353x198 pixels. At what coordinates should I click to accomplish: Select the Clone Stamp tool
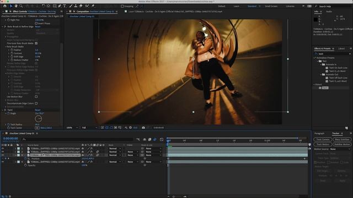coord(76,6)
